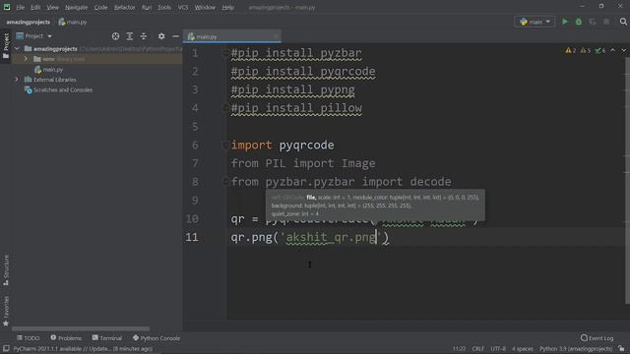The height and width of the screenshot is (354, 630).
Task: Open the Event Log
Action: (598, 338)
